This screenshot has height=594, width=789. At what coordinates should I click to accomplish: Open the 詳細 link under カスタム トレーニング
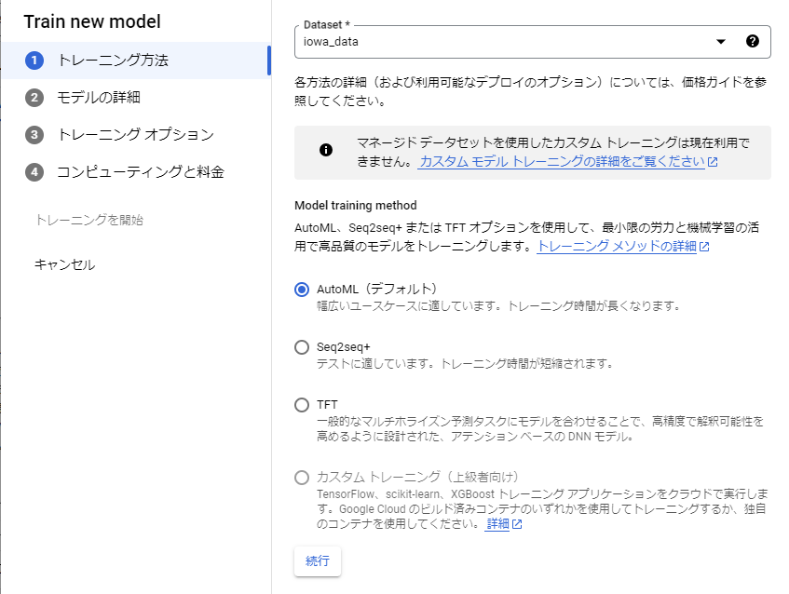tap(497, 524)
